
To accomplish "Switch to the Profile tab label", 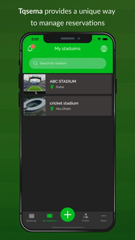I will click(86, 221).
